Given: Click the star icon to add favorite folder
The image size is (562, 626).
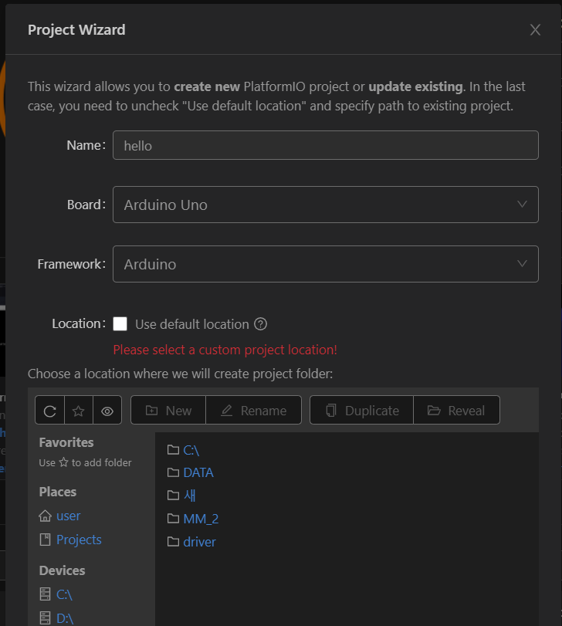Looking at the screenshot, I should (79, 411).
